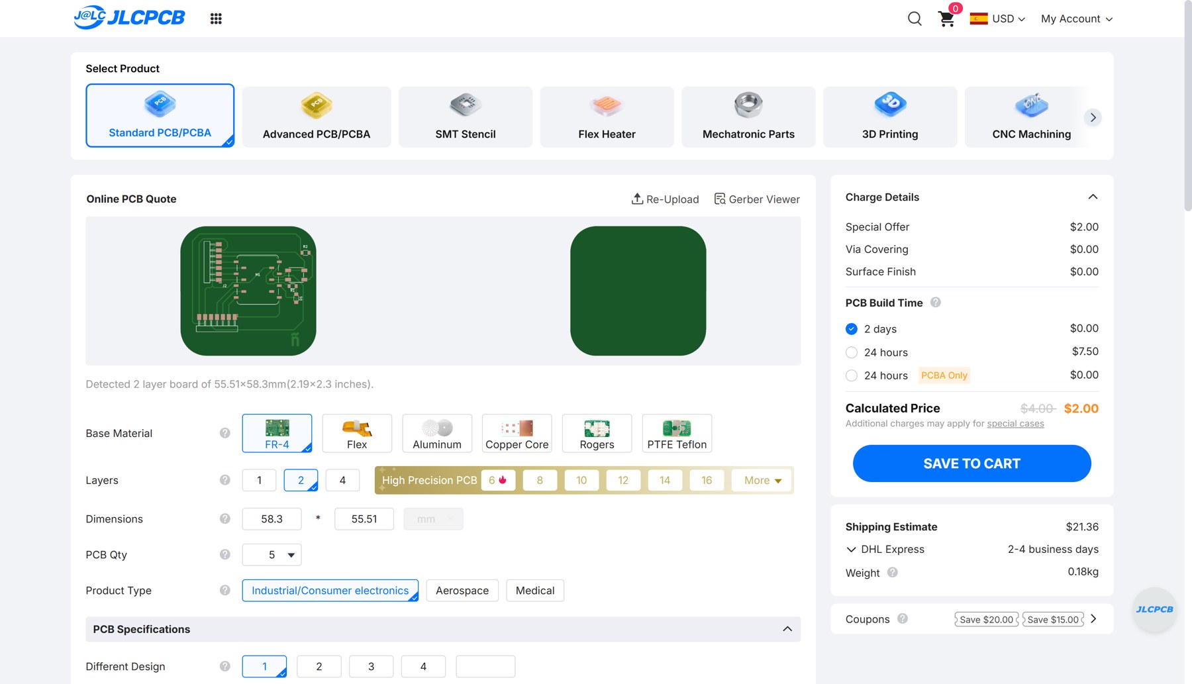This screenshot has width=1192, height=684.
Task: Click help icon next to PCB Qty
Action: tap(225, 555)
